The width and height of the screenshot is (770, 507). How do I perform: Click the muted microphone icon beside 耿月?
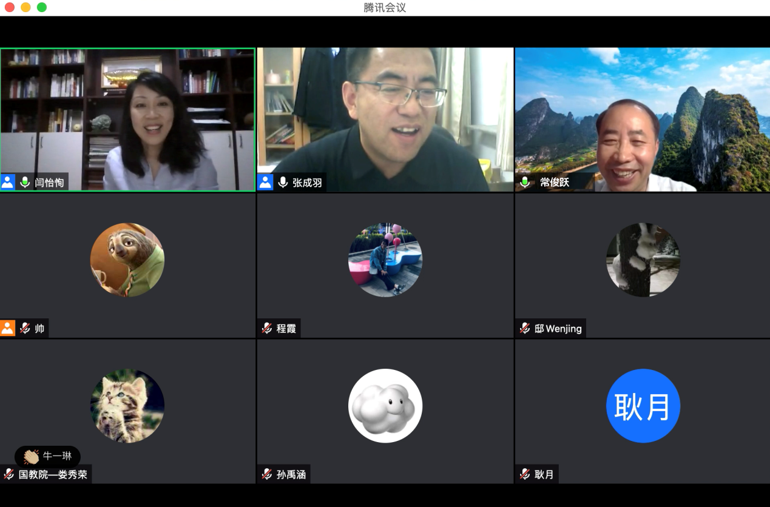click(x=525, y=474)
